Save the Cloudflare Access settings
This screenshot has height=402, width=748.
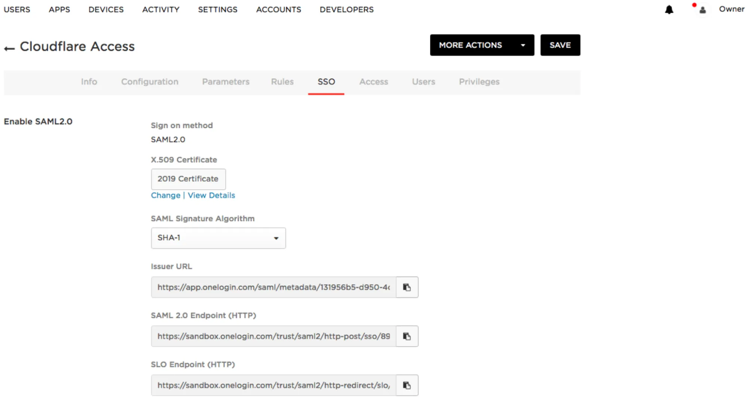point(560,45)
